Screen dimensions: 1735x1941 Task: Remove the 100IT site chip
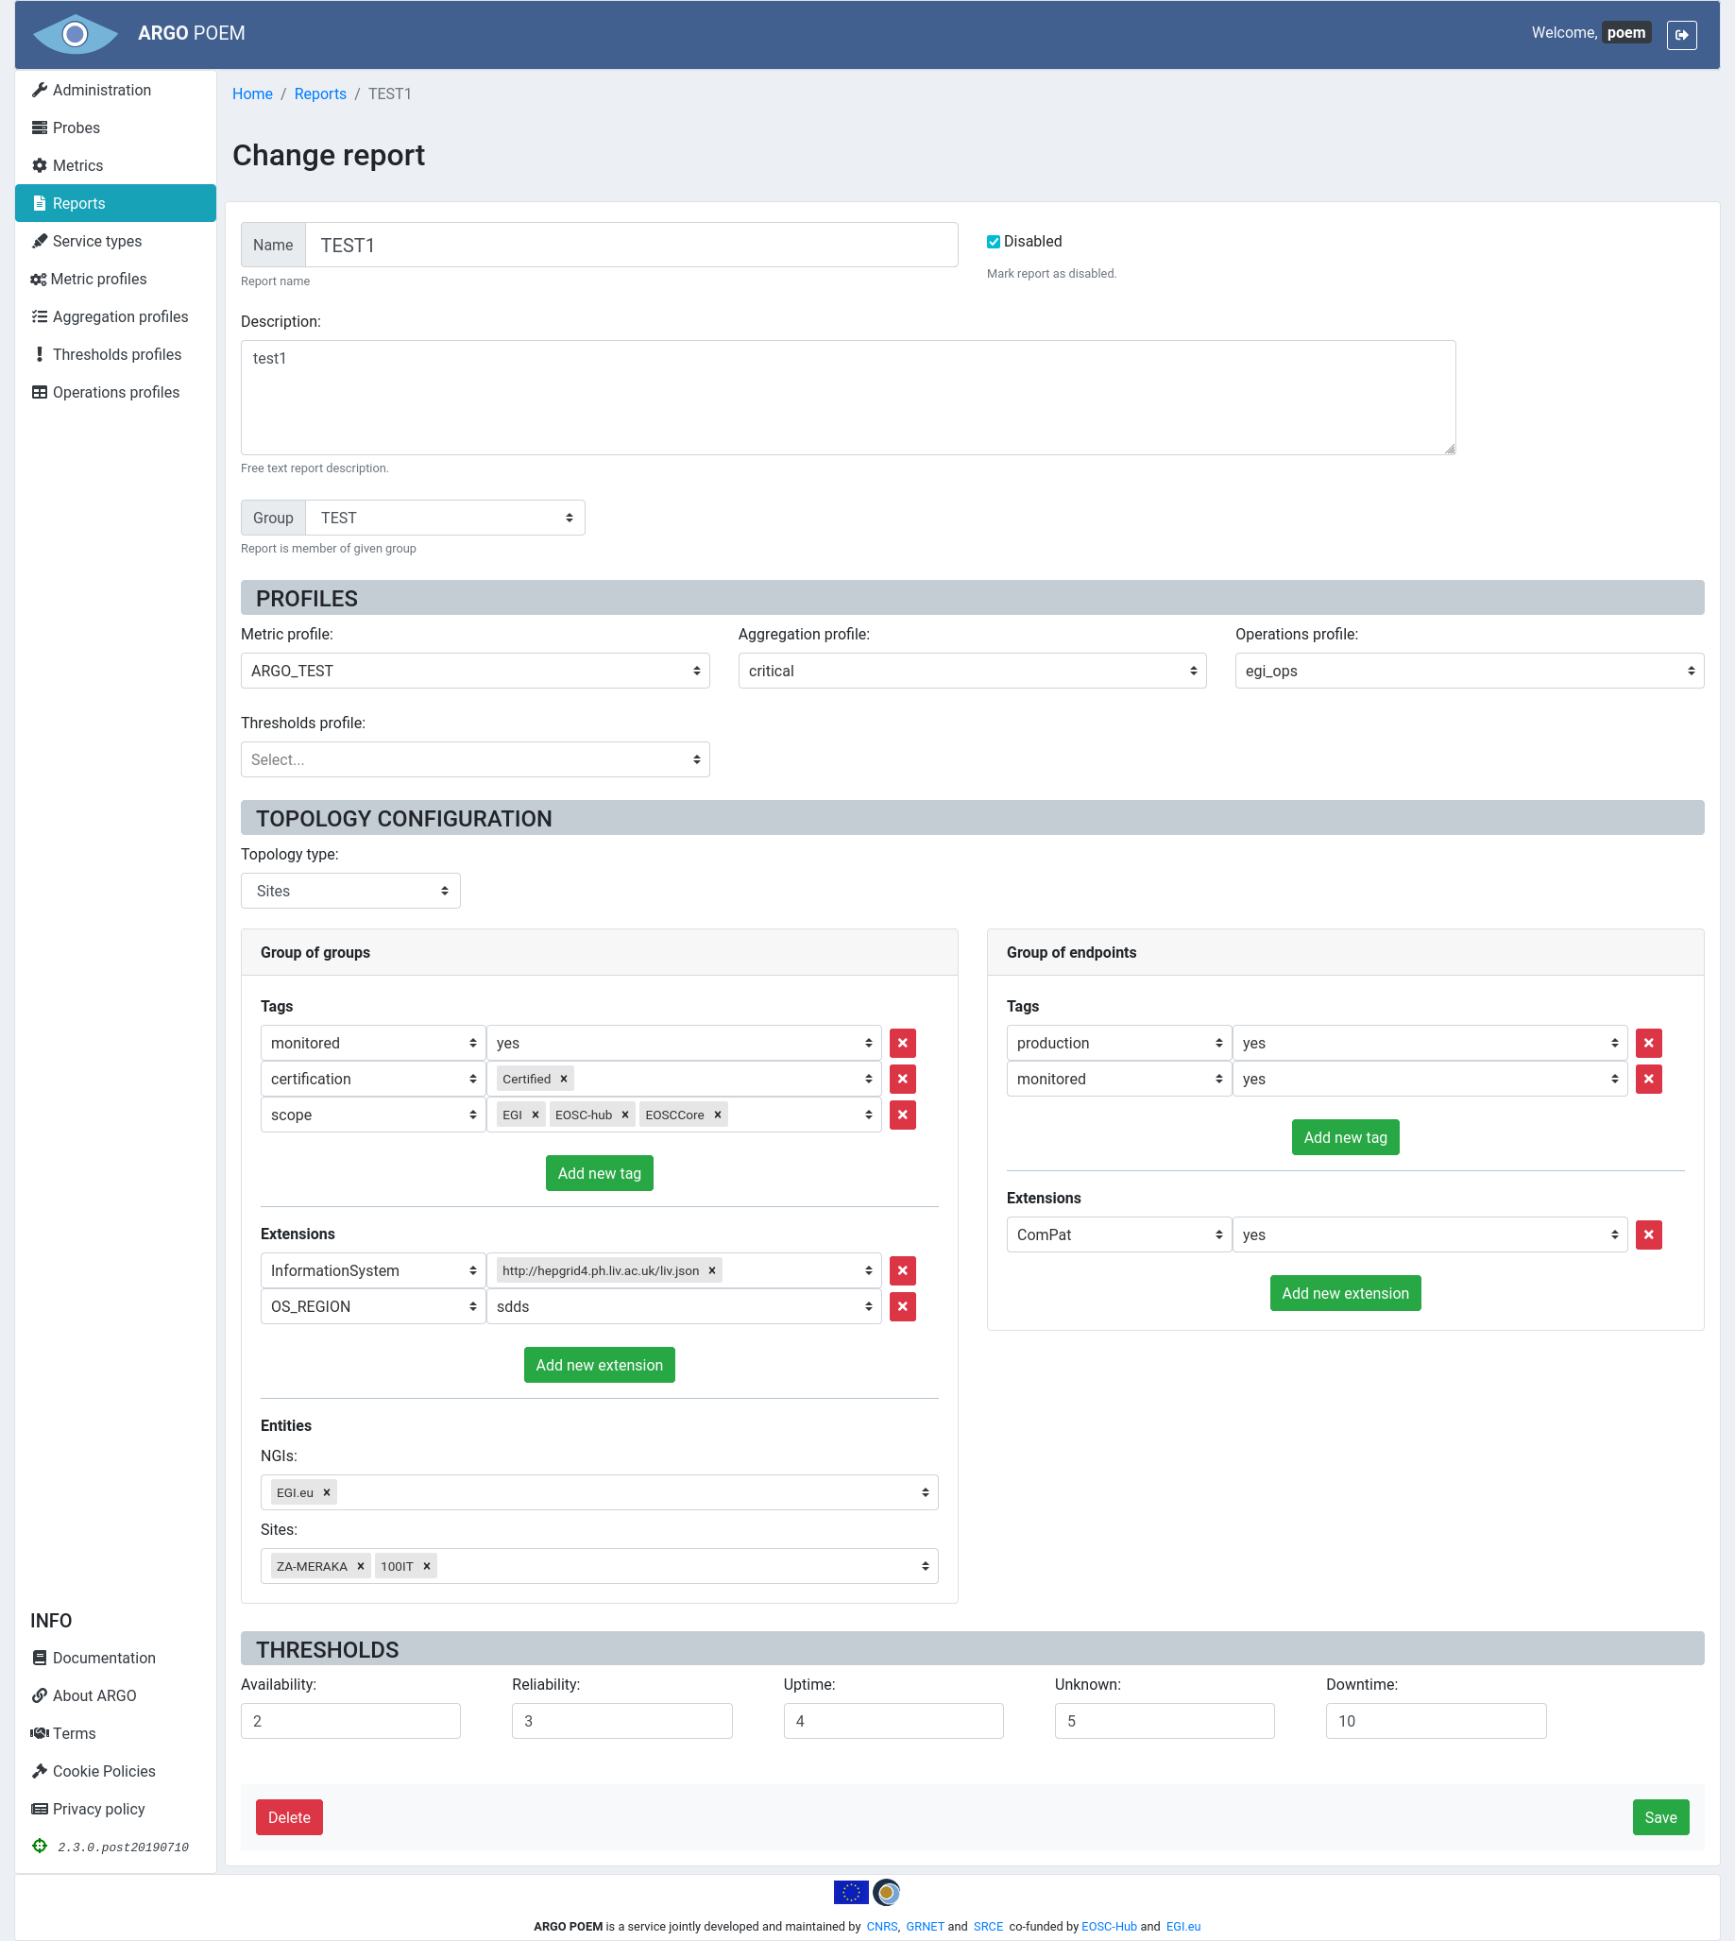[x=427, y=1566]
